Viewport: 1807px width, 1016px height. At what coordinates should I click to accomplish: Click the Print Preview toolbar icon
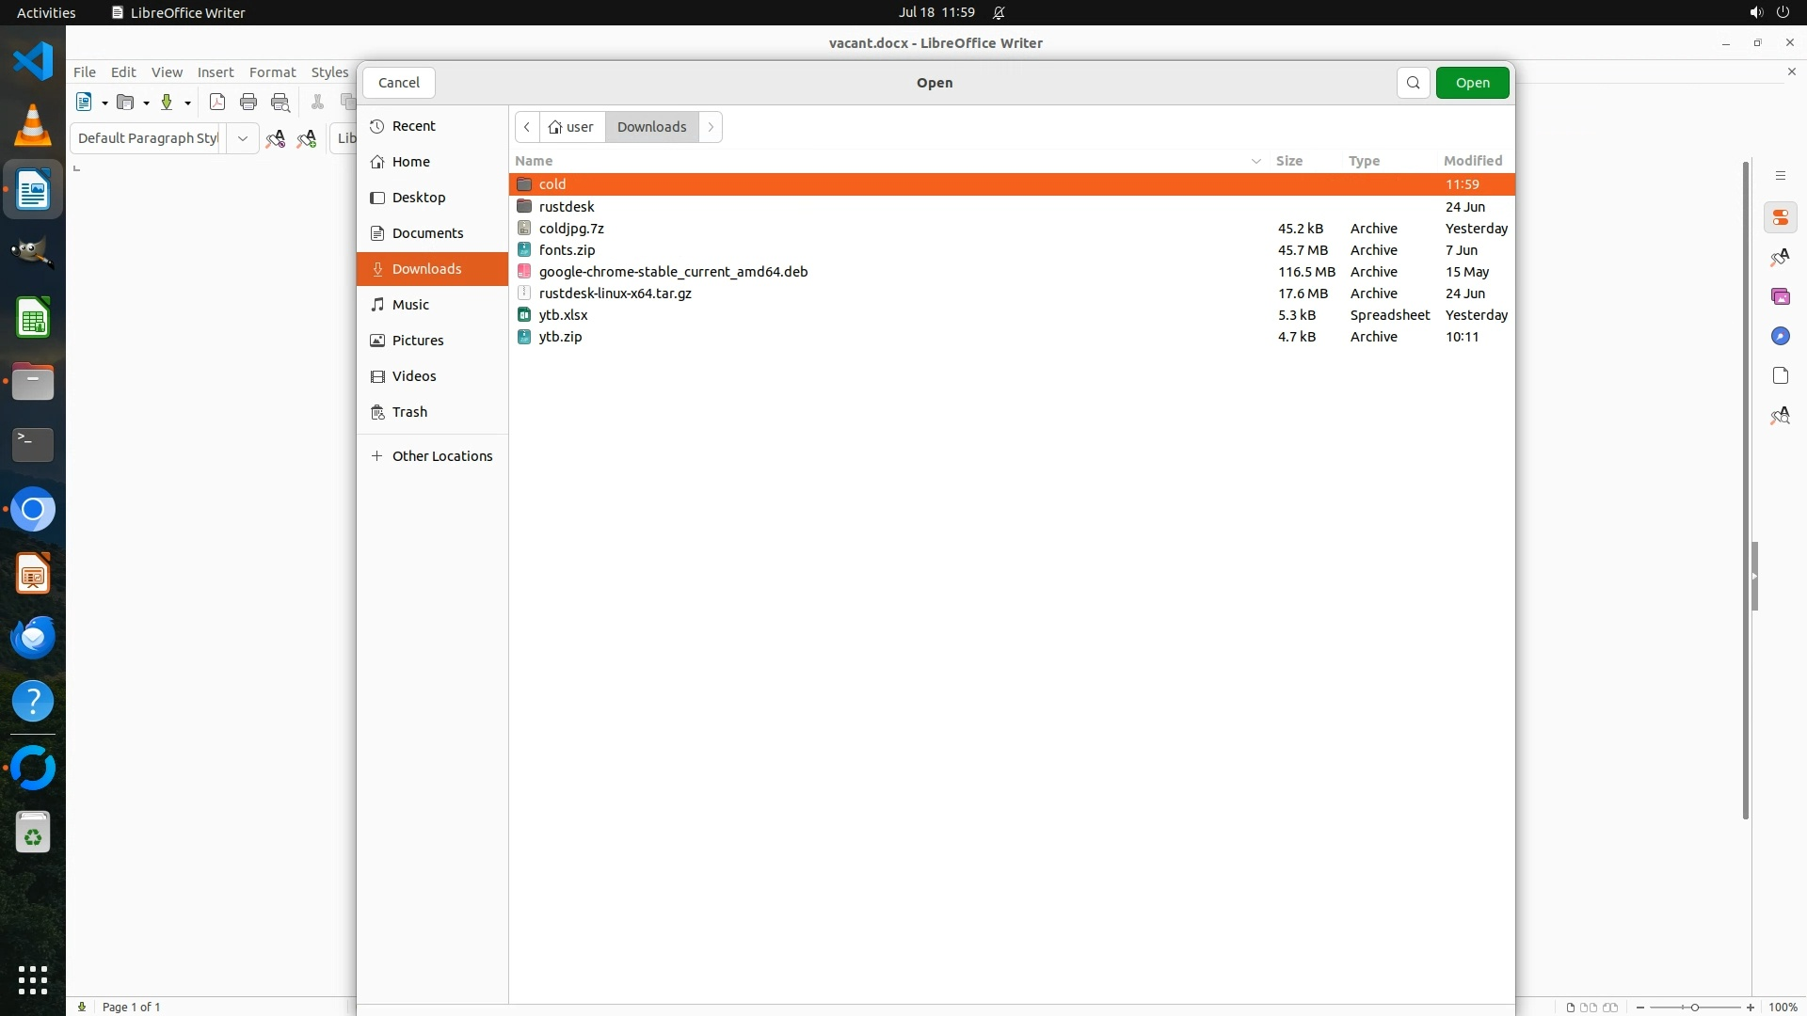click(x=280, y=103)
